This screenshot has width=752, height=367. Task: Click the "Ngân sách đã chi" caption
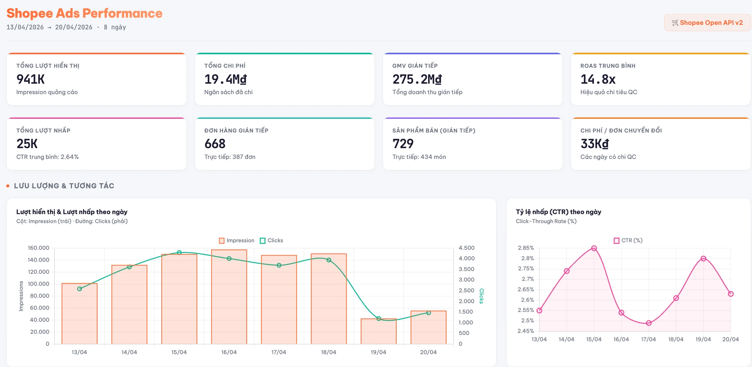point(228,92)
